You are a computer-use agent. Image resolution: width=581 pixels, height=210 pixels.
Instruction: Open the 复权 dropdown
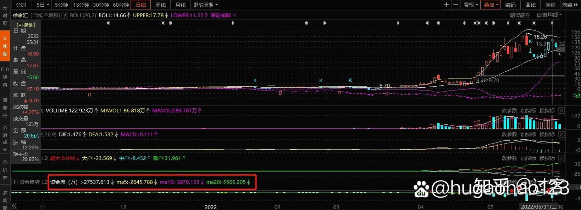point(471,5)
